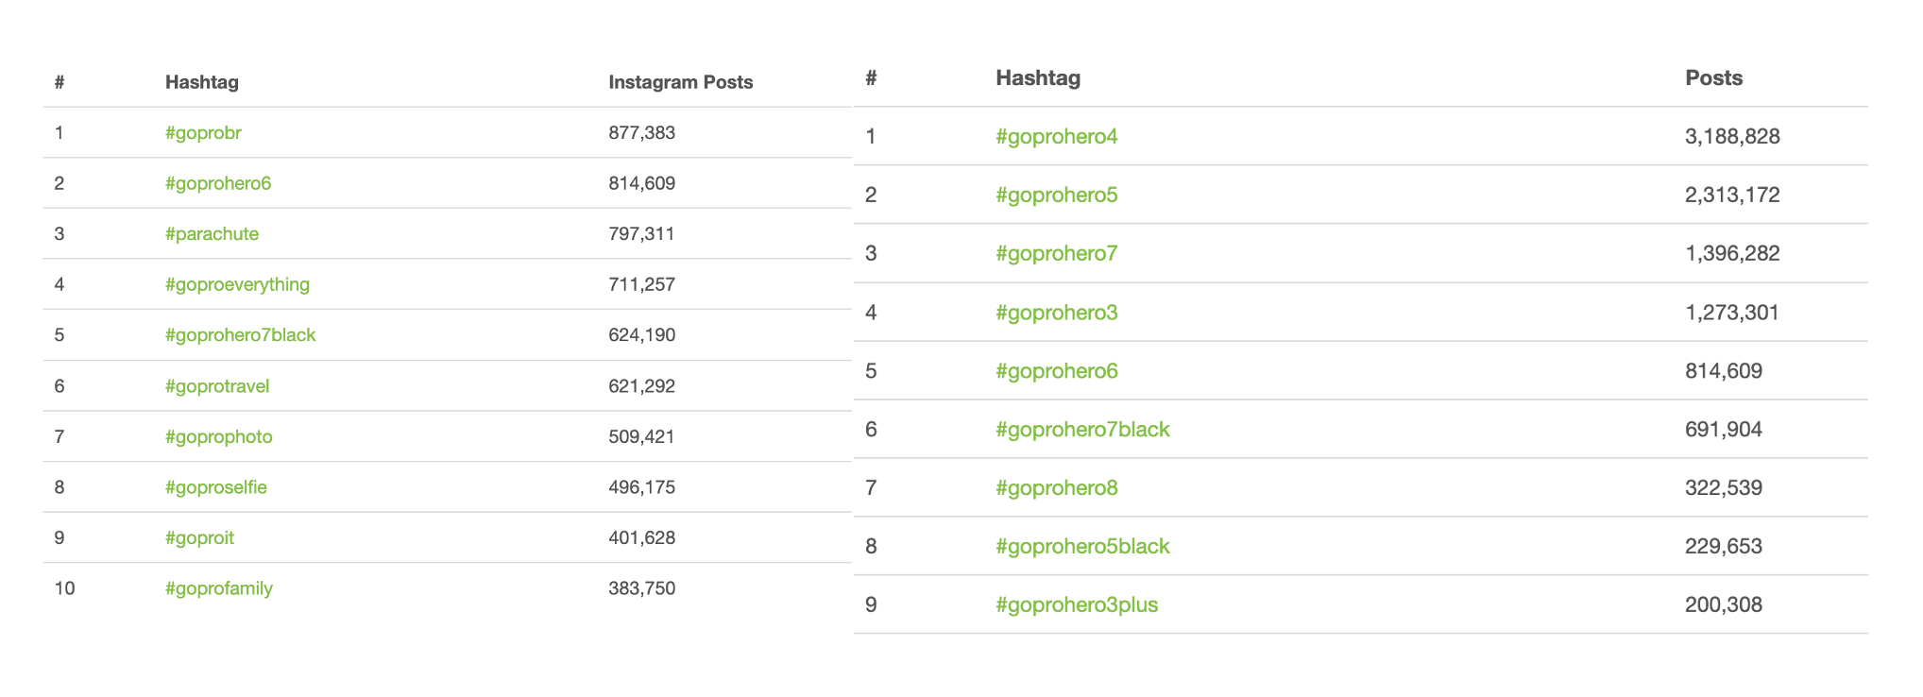This screenshot has height=697, width=1923.
Task: Open the #goprophoto link
Action: pyautogui.click(x=219, y=437)
